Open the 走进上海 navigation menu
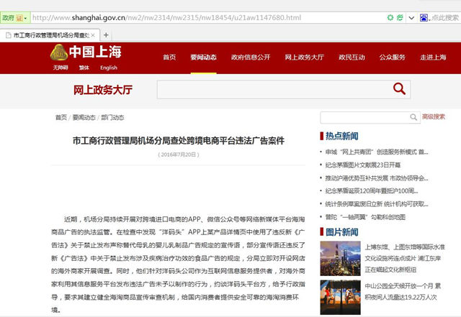Viewport: 461px width, 317px height. pyautogui.click(x=433, y=58)
